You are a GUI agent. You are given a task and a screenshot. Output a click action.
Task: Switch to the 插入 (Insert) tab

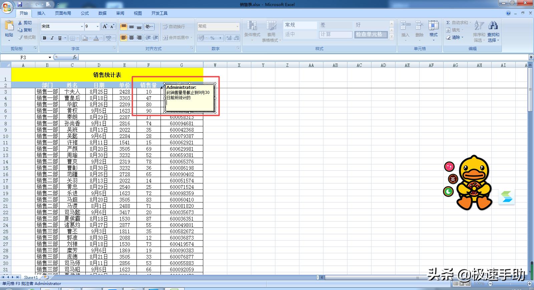(x=41, y=13)
